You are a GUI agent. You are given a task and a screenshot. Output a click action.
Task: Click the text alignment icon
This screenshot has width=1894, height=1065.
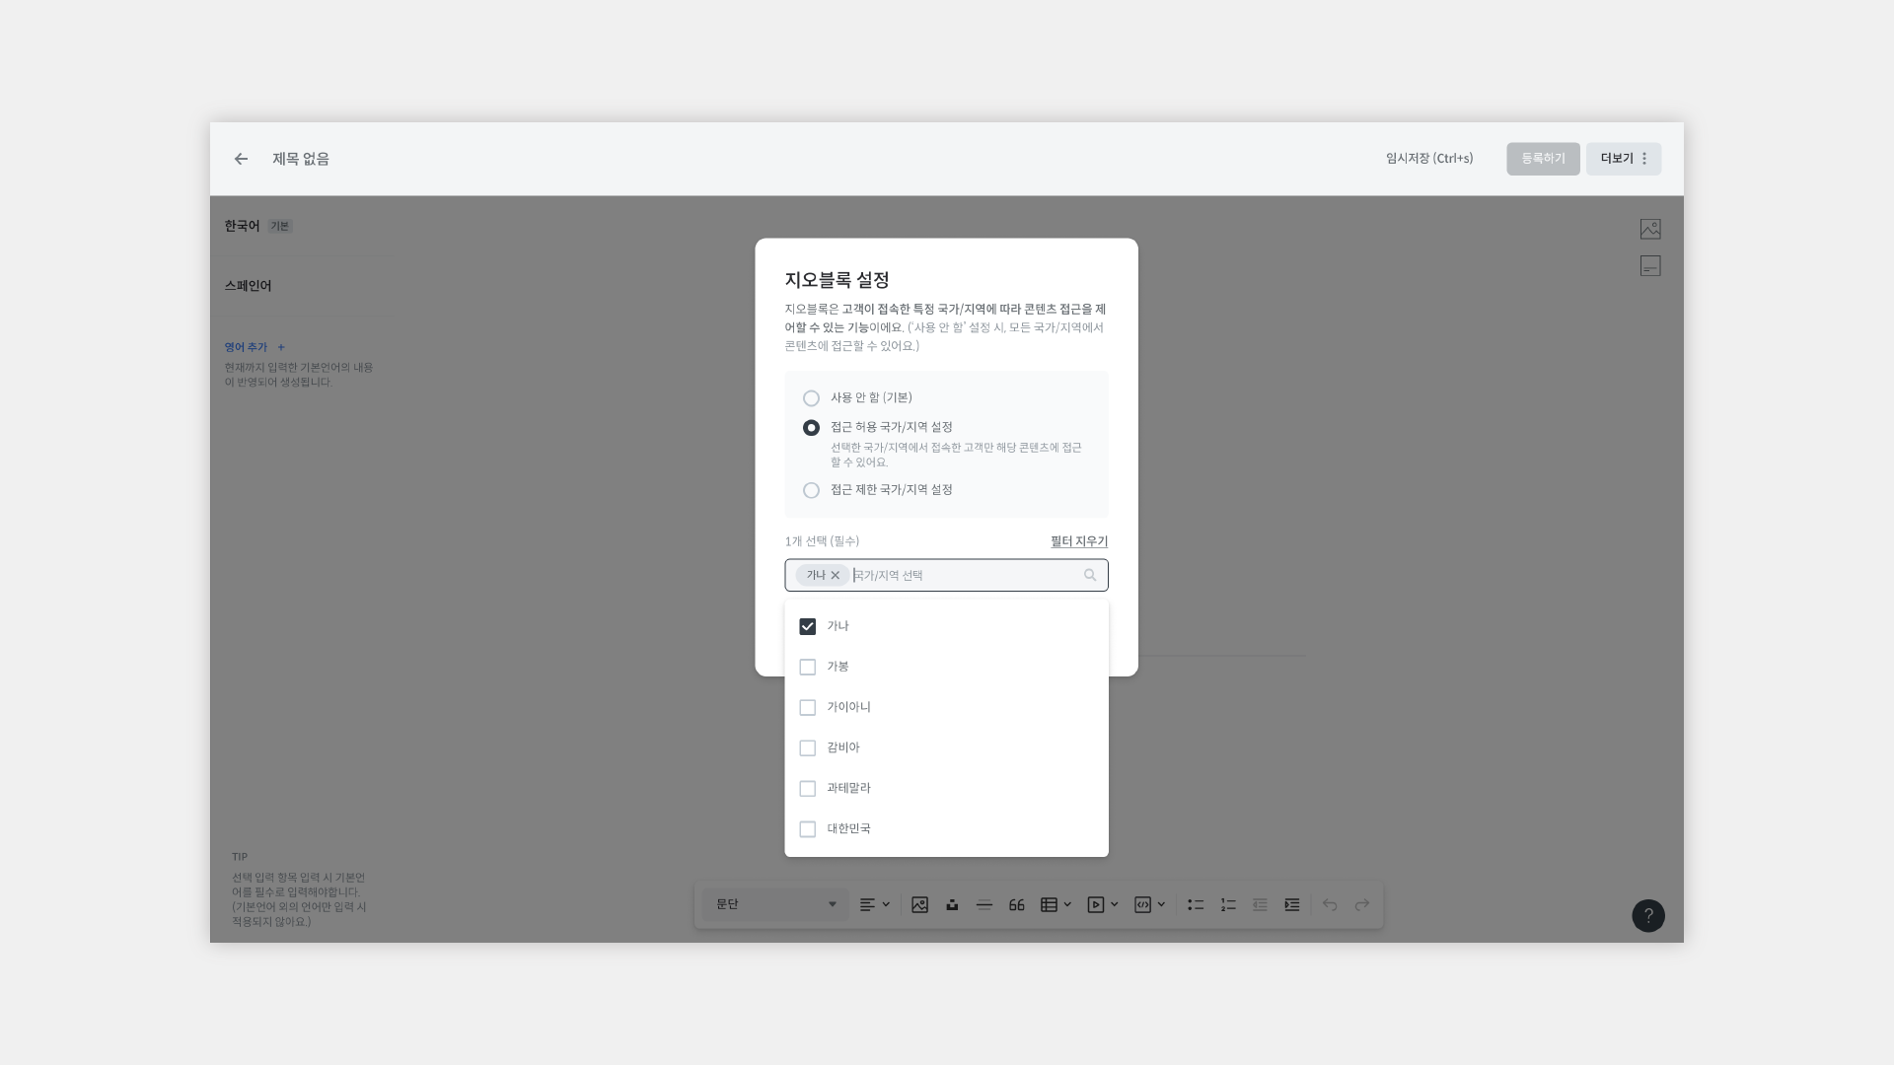[867, 904]
